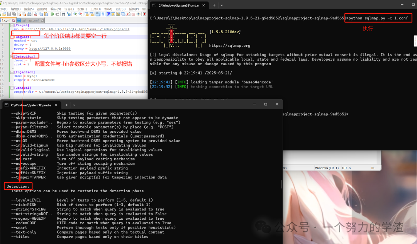The height and width of the screenshot is (244, 417).
Task: Open the 视图(V) menu
Action: [42, 9]
